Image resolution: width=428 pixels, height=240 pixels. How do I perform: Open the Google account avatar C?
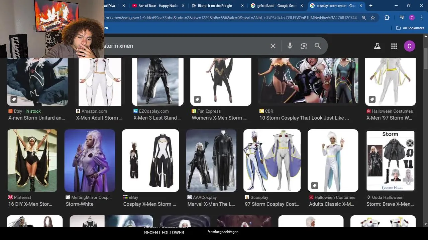[409, 46]
